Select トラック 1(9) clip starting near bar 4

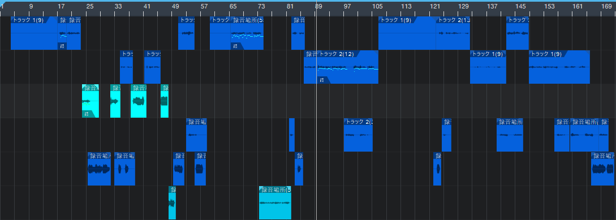click(x=34, y=33)
